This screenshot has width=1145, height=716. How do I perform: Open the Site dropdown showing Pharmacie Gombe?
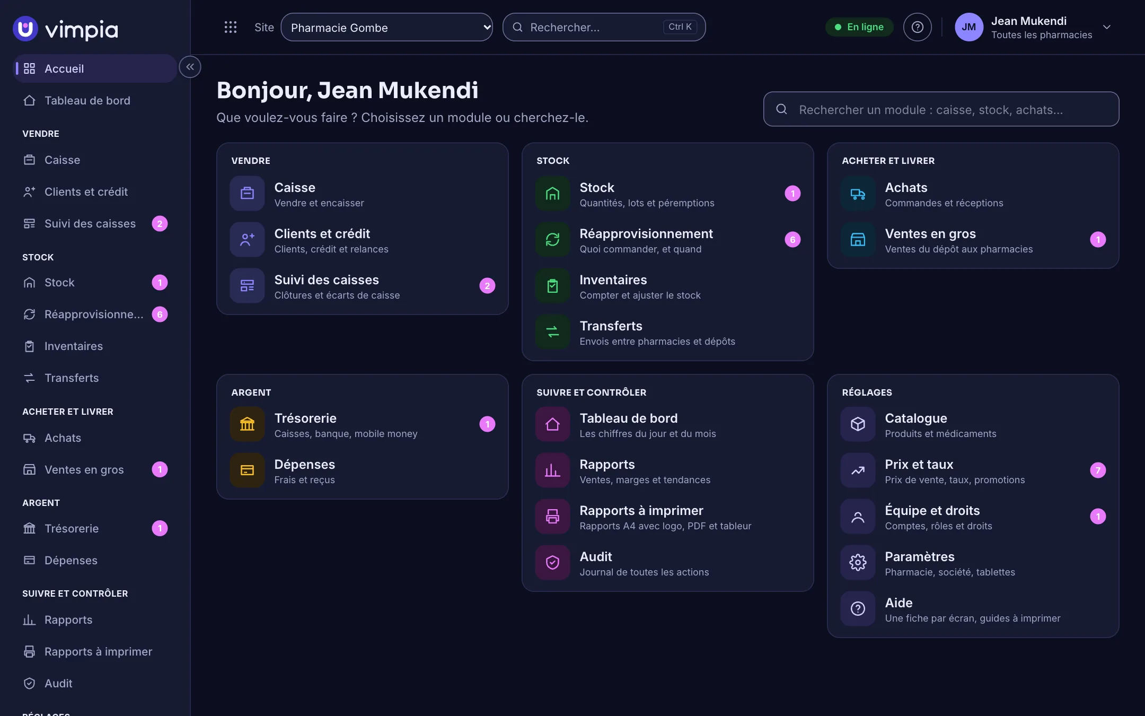(x=386, y=27)
